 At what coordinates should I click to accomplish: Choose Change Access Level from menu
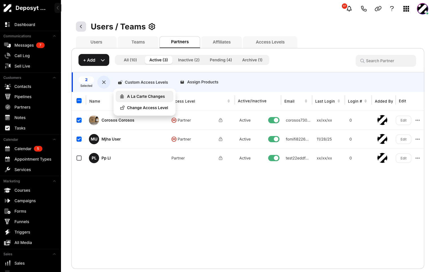[x=145, y=108]
